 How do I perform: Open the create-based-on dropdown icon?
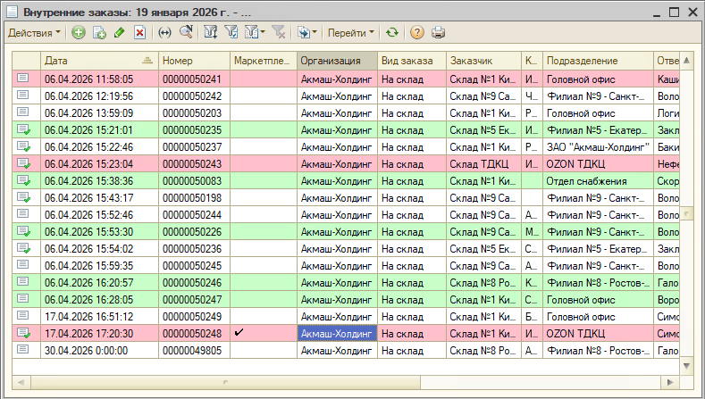[307, 33]
